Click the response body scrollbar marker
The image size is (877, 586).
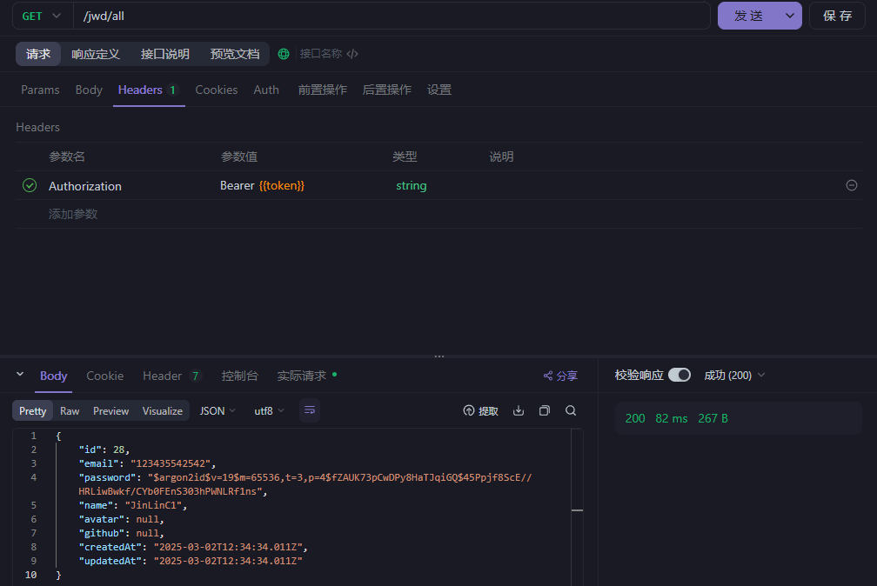pyautogui.click(x=577, y=510)
